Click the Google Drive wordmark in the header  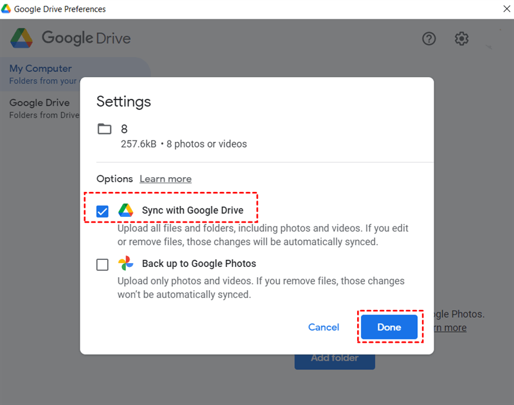tap(85, 39)
